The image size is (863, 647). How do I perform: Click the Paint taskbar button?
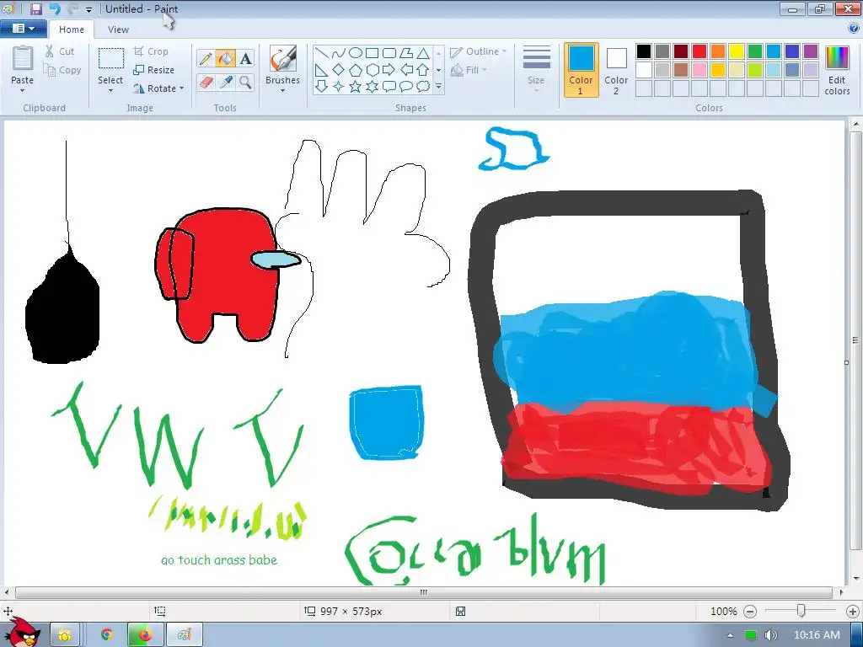185,635
